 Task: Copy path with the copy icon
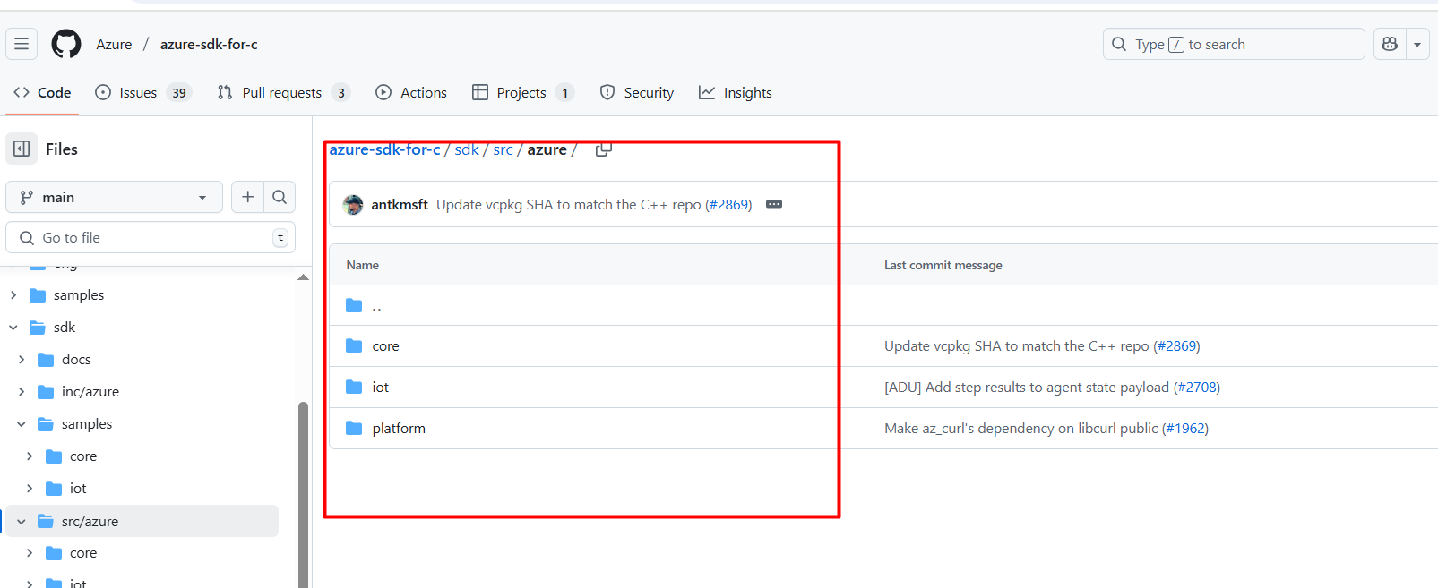click(604, 149)
